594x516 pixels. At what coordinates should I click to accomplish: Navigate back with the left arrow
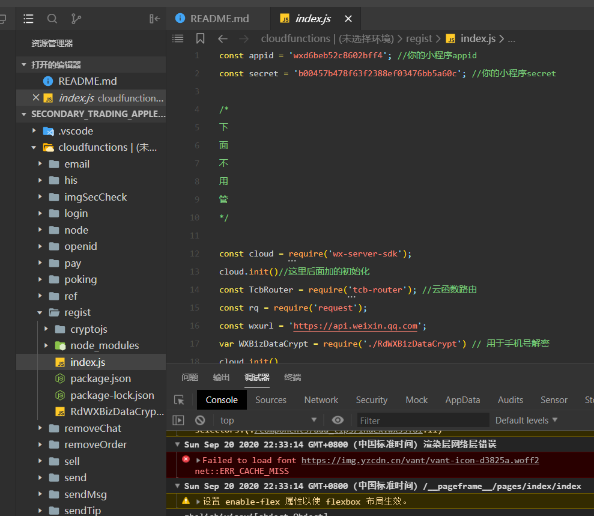[x=223, y=38]
